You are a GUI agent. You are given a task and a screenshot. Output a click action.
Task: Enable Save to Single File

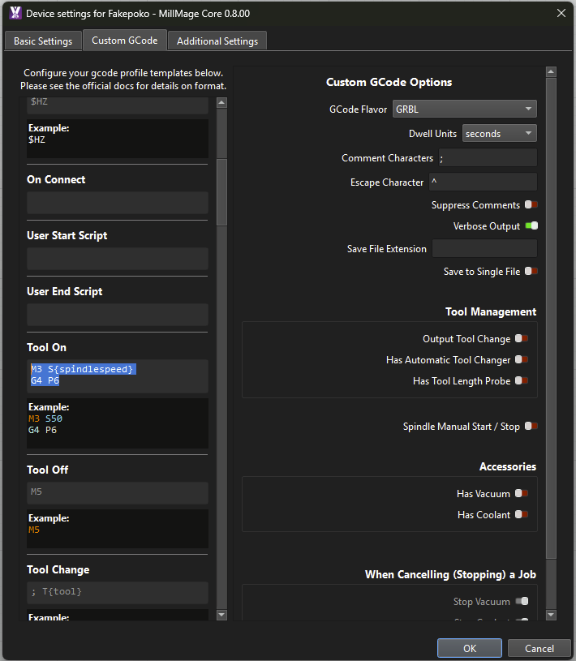[x=531, y=272]
